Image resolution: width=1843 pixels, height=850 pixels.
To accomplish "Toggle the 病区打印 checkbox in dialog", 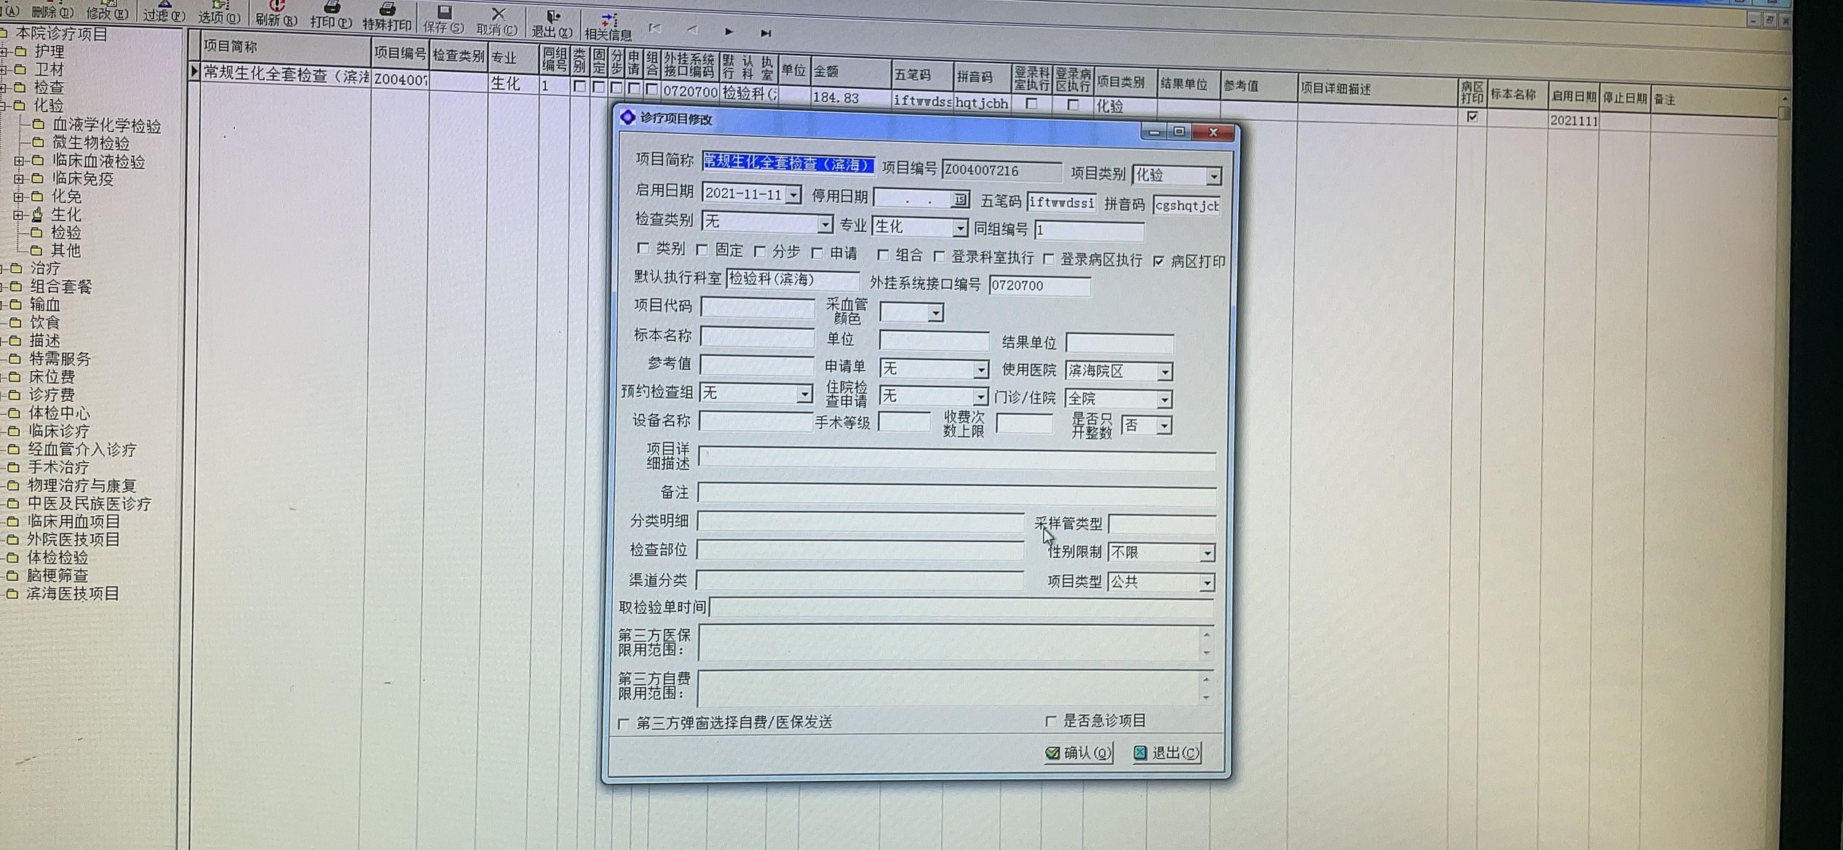I will pos(1159,261).
